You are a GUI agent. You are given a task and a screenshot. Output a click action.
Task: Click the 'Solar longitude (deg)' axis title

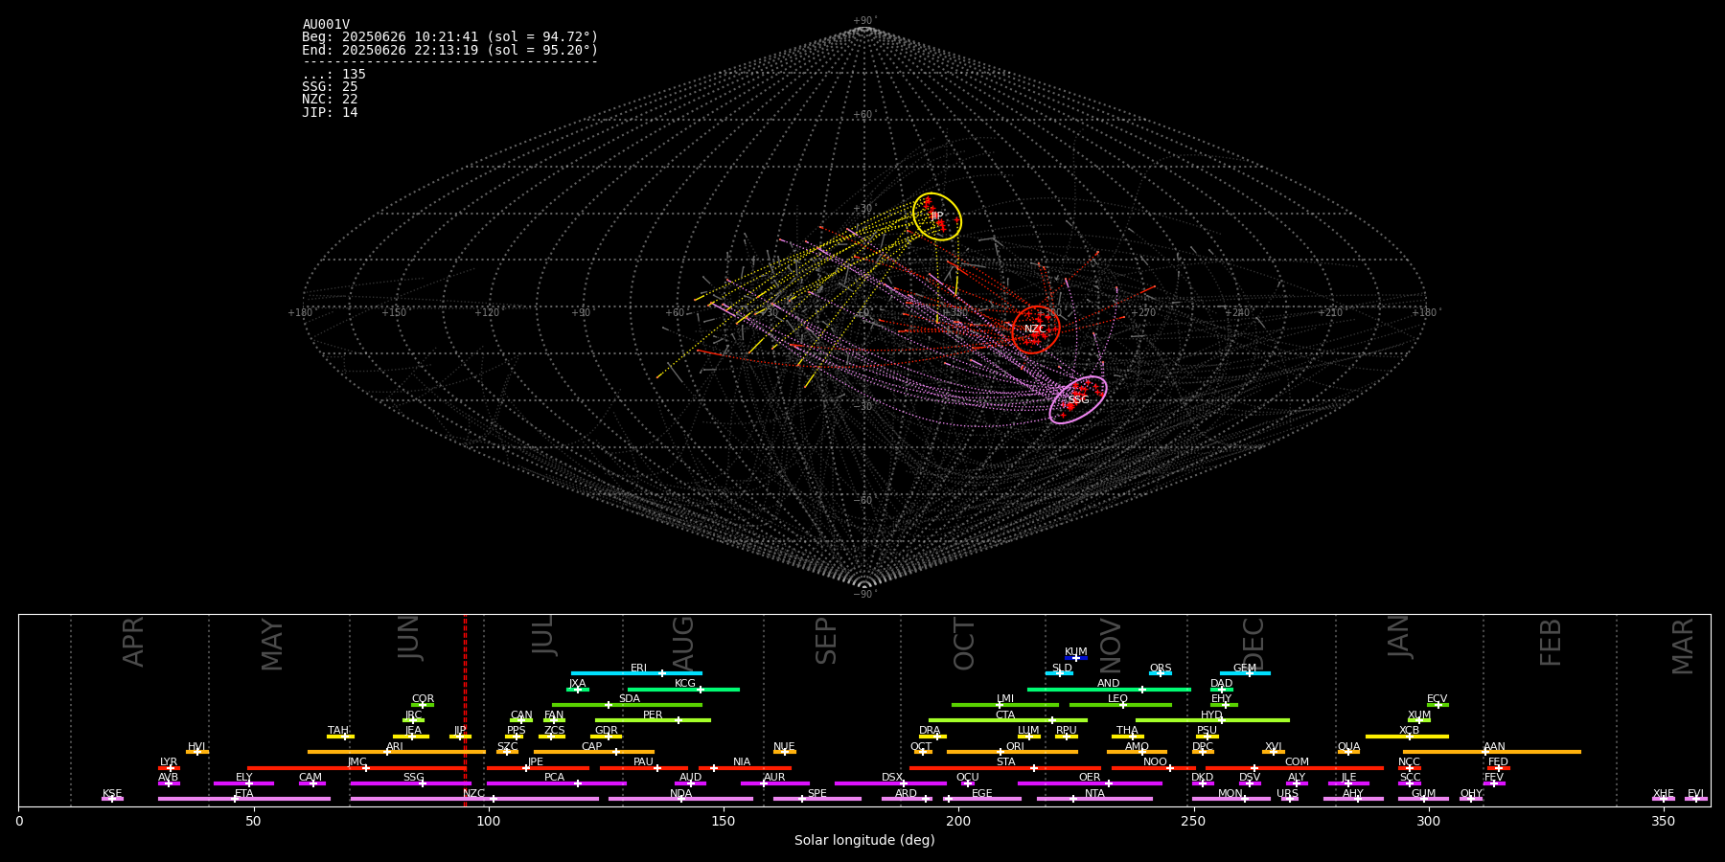point(864,840)
